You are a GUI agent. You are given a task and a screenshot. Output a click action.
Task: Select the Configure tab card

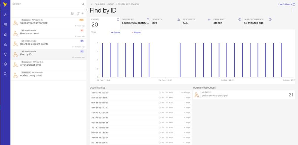(136, 23)
